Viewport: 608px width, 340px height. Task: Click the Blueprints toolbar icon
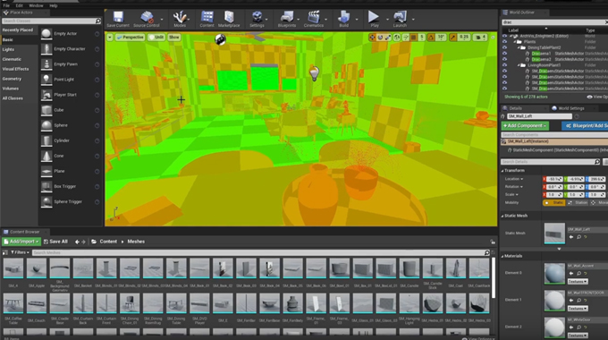point(287,19)
